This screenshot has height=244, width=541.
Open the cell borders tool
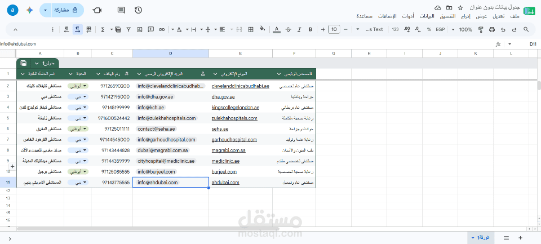[251, 30]
